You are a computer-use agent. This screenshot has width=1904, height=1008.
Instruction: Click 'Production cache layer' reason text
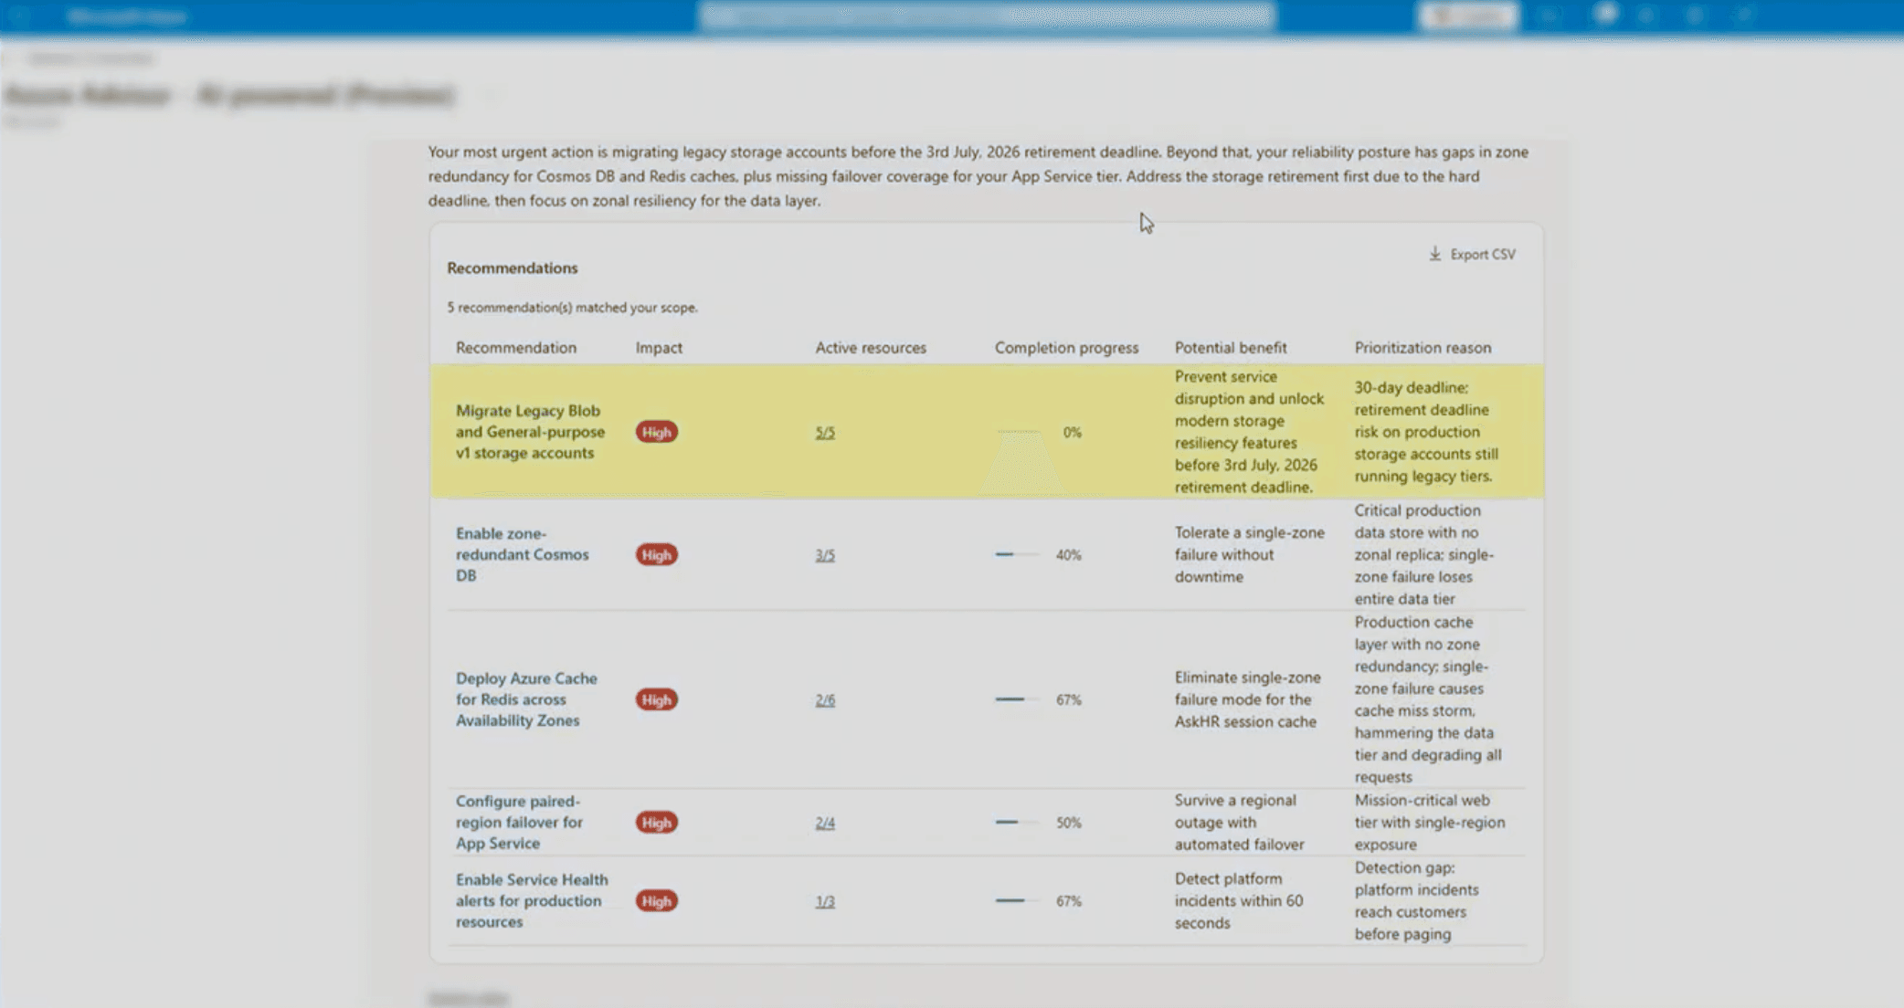click(x=1427, y=699)
